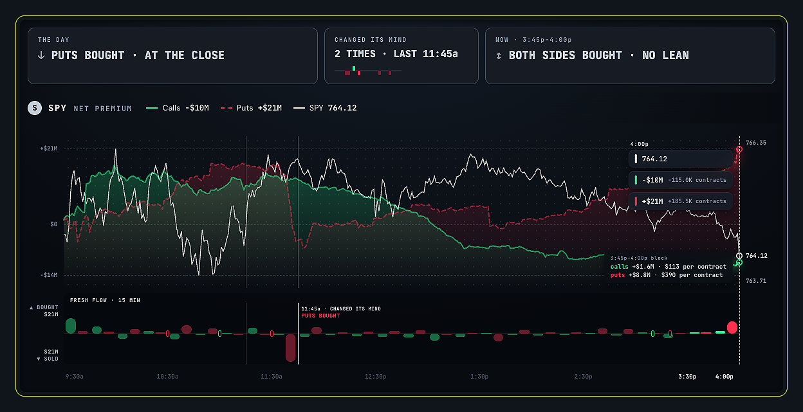Screen dimensions: 803x412
Task: Click the +$21M puts tooltip box
Action: coord(681,201)
